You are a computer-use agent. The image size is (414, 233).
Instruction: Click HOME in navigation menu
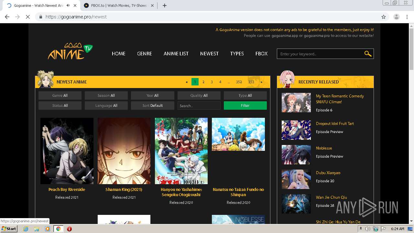pos(118,54)
